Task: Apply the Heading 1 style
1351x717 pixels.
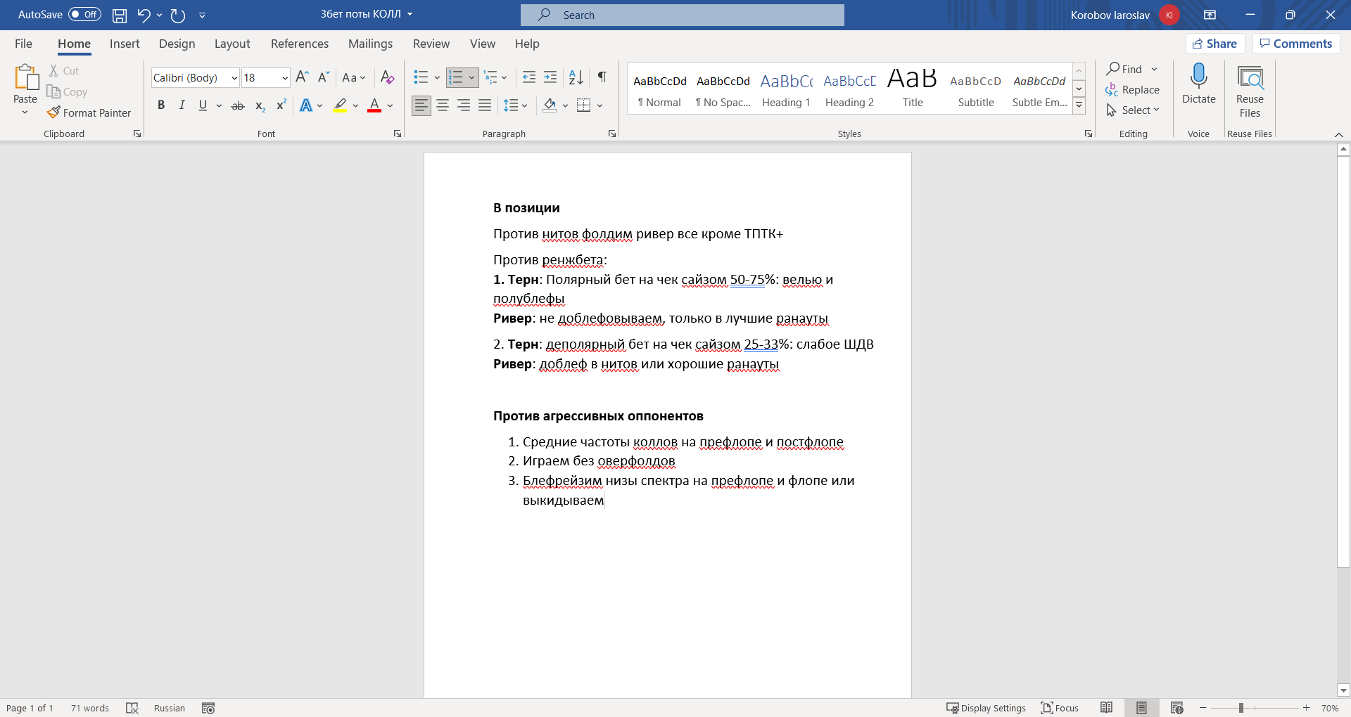Action: (x=786, y=89)
